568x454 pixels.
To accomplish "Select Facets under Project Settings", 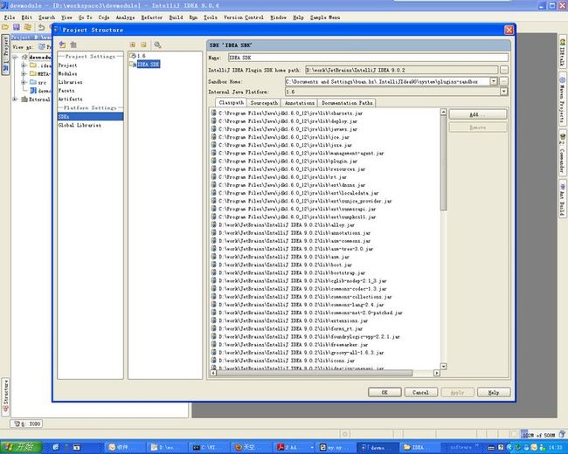I will [x=66, y=91].
